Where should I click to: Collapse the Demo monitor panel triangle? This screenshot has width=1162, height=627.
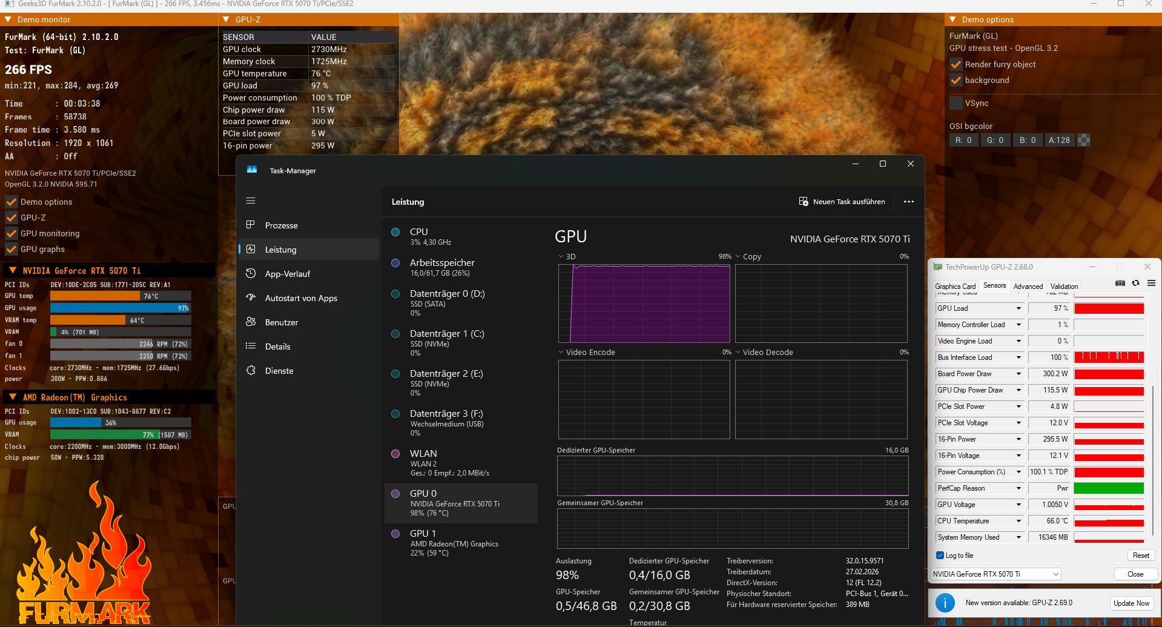coord(8,19)
